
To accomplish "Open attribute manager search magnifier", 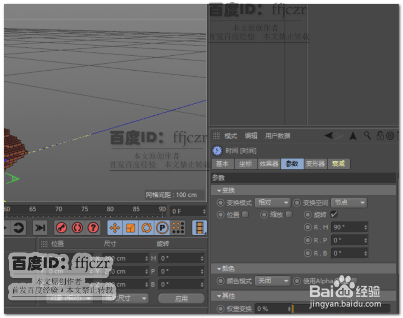I will pos(367,135).
